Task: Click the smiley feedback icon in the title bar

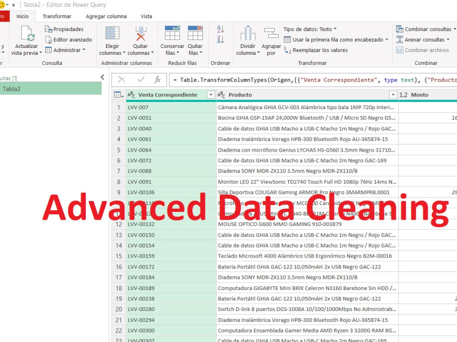Action: pos(2,5)
